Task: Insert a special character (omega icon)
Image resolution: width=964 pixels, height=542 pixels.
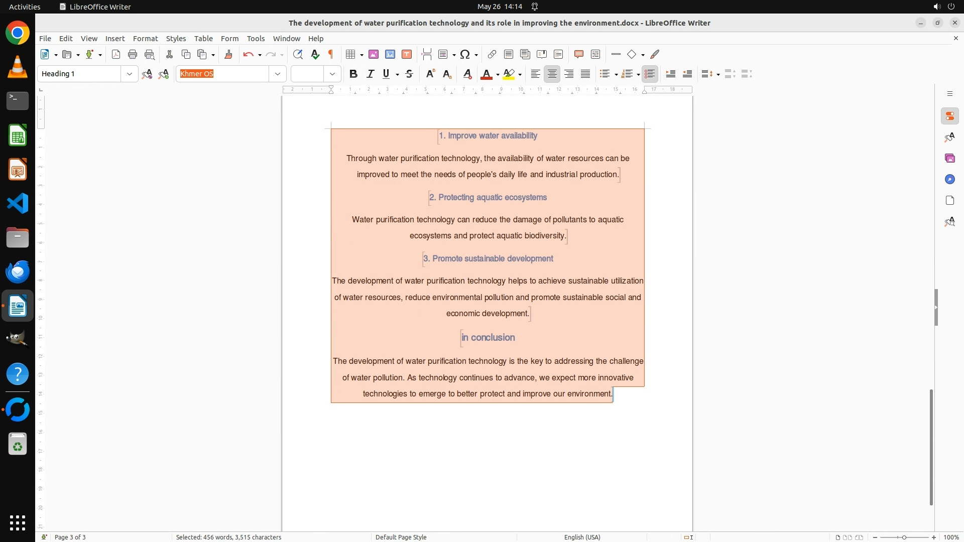Action: [x=465, y=55]
